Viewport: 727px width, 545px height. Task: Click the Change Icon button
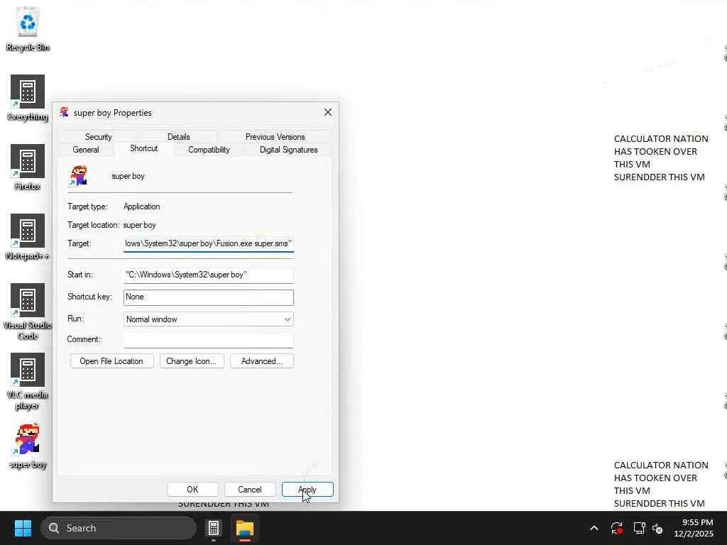(x=192, y=361)
